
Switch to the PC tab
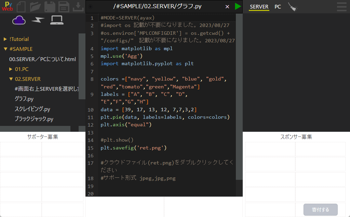(278, 6)
